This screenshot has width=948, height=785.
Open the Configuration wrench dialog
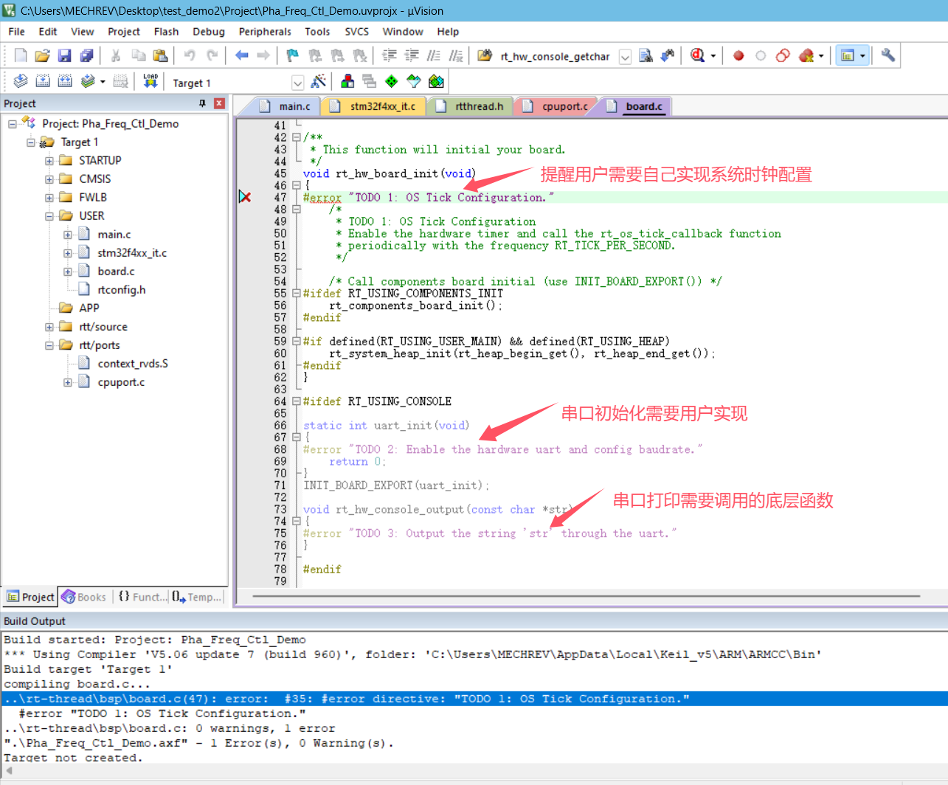pyautogui.click(x=887, y=56)
